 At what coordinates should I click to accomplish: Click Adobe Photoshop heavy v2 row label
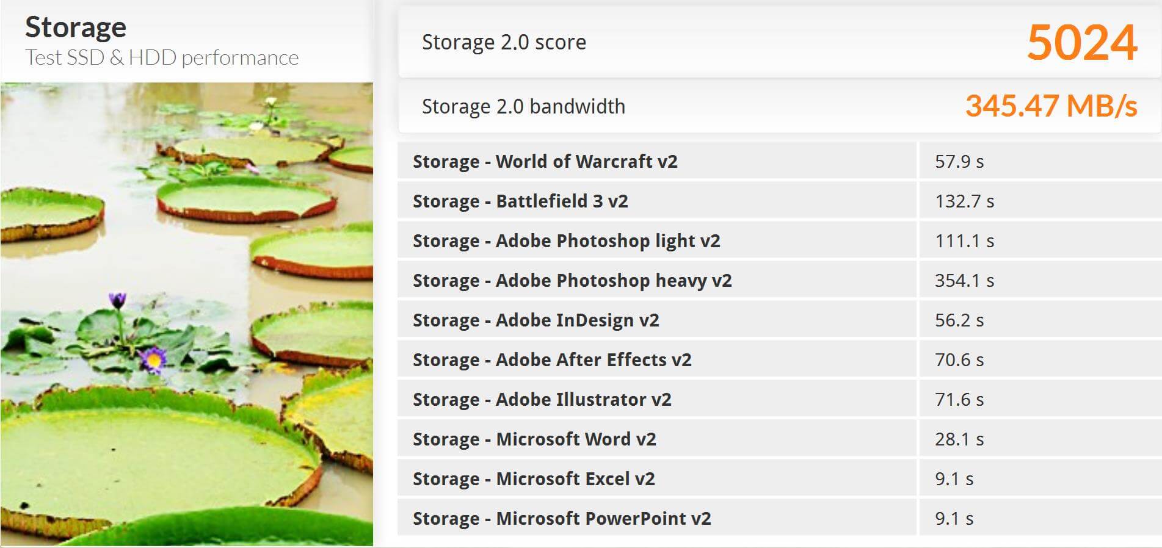pyautogui.click(x=572, y=280)
